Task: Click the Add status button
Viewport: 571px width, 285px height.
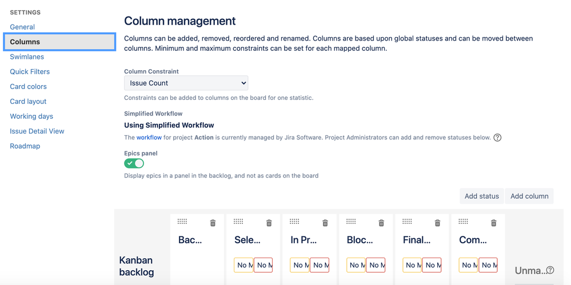Action: click(481, 196)
